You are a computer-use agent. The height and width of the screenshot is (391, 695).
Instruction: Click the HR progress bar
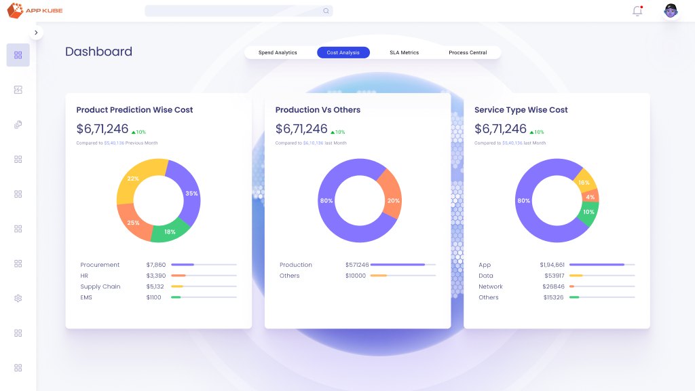coord(204,276)
